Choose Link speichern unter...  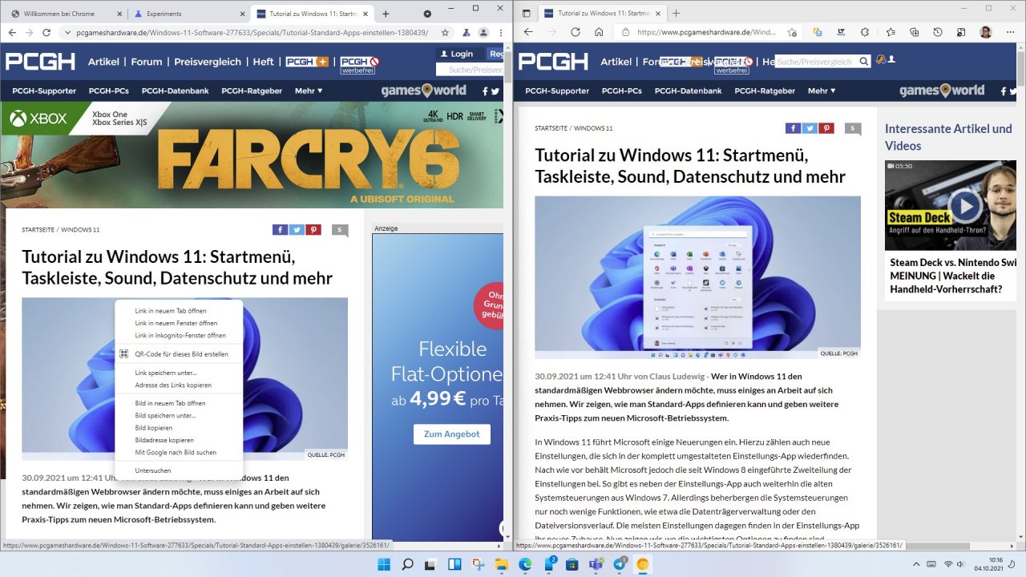(x=179, y=373)
